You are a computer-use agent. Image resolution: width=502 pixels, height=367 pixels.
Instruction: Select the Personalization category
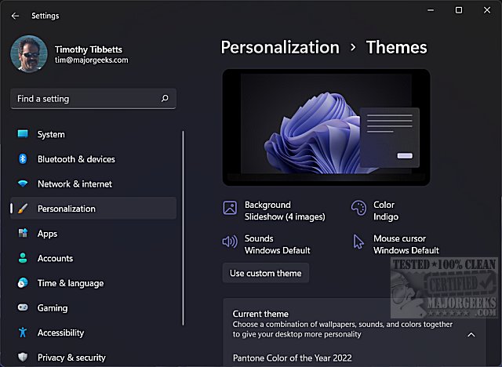(93, 209)
